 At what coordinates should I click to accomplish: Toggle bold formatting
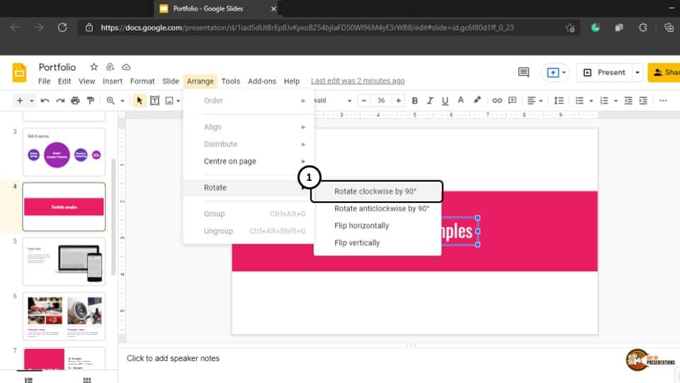[414, 101]
